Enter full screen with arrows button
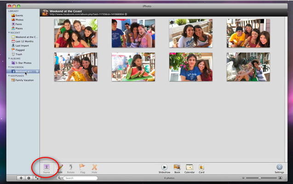Screen dimensions: 293x184 (37, 178)
